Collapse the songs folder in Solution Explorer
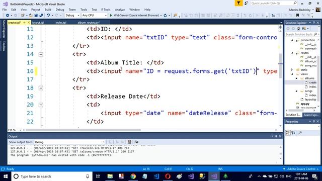This screenshot has height=181, width=322. pos(296,91)
